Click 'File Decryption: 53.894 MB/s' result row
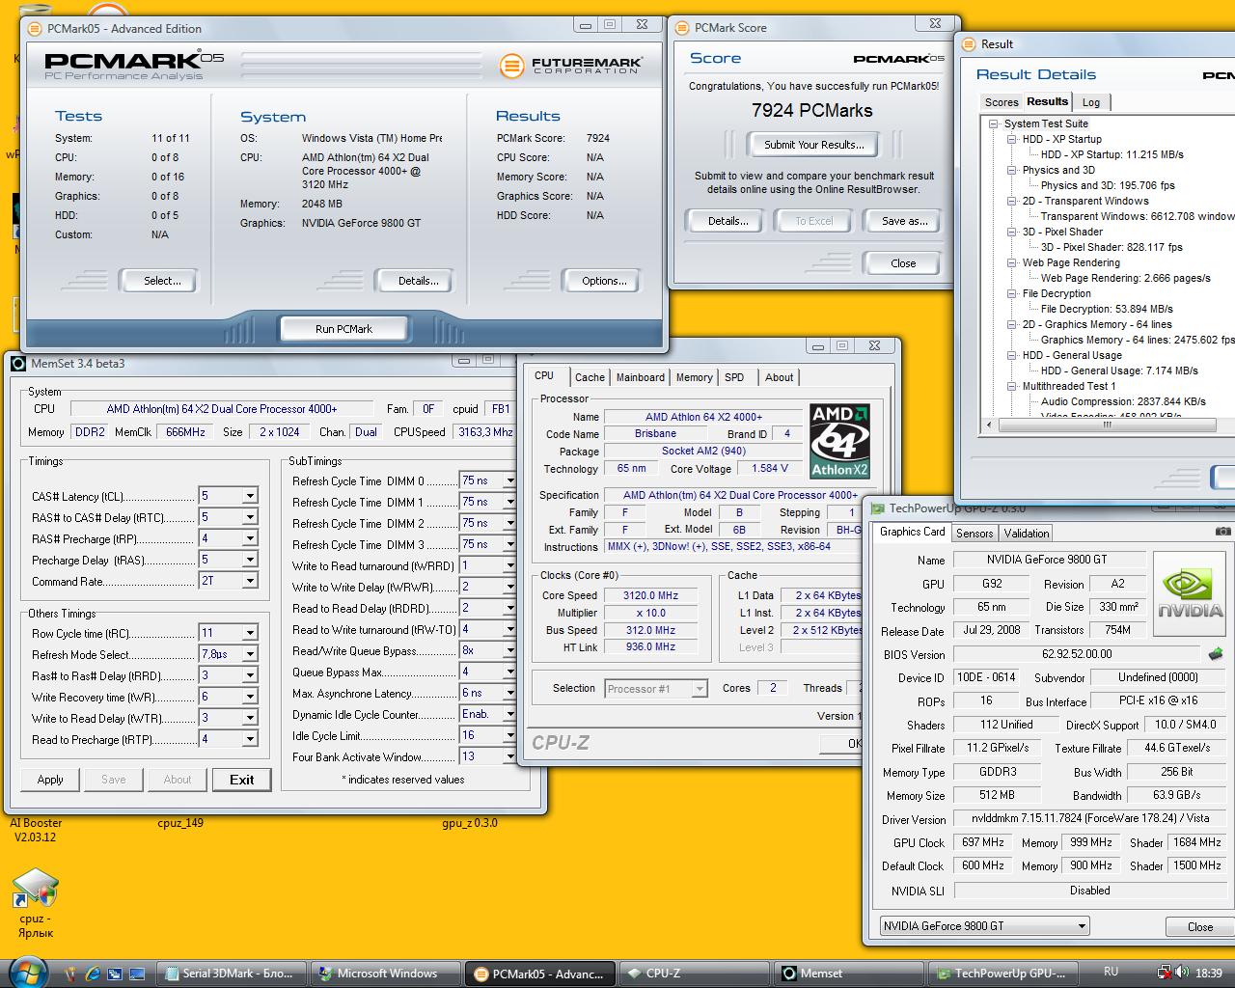The image size is (1235, 988). [1107, 309]
